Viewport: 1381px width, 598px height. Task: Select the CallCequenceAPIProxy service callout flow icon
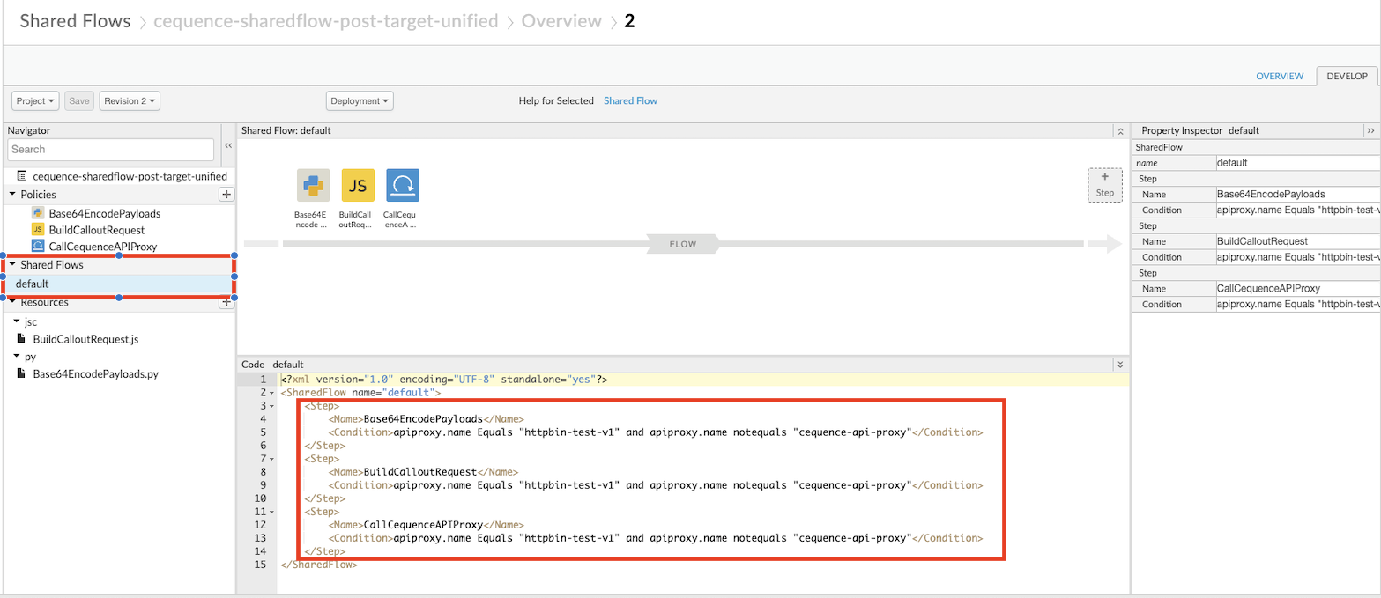click(x=403, y=185)
